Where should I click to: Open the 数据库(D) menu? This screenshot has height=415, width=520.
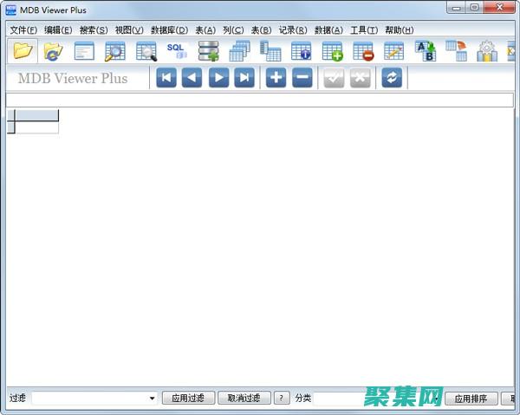click(x=169, y=30)
